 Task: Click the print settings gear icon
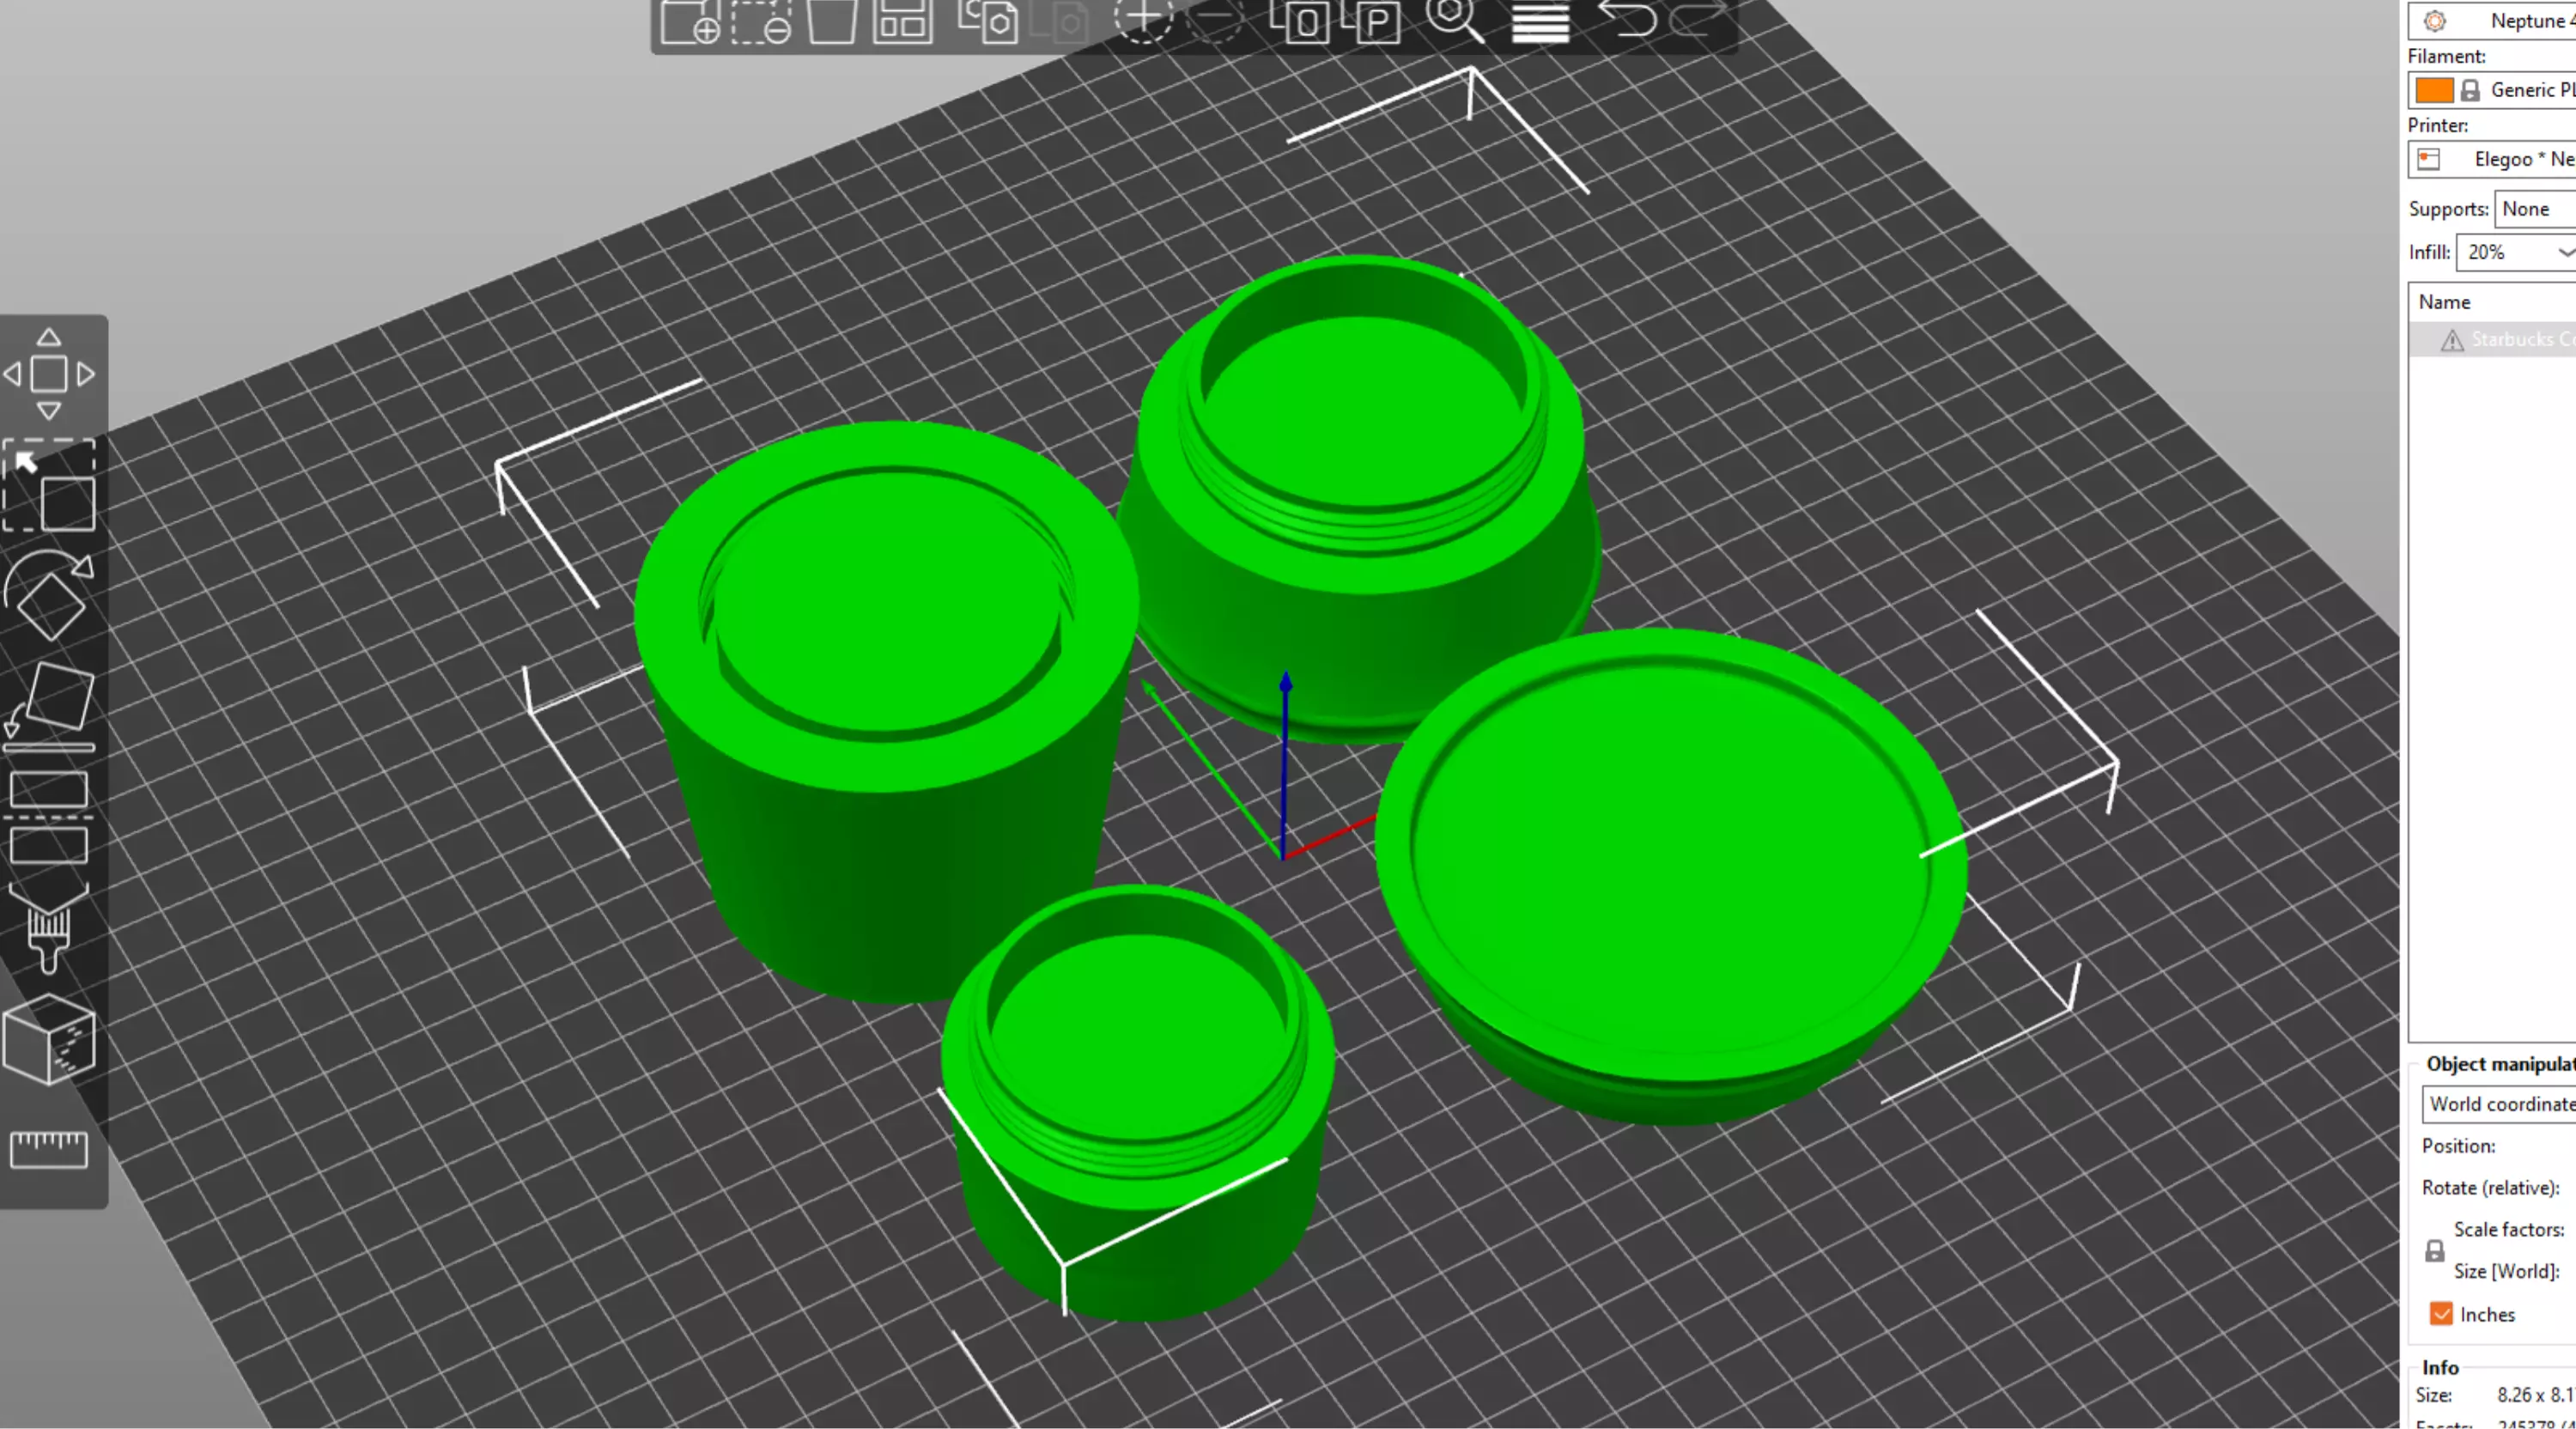point(2435,20)
